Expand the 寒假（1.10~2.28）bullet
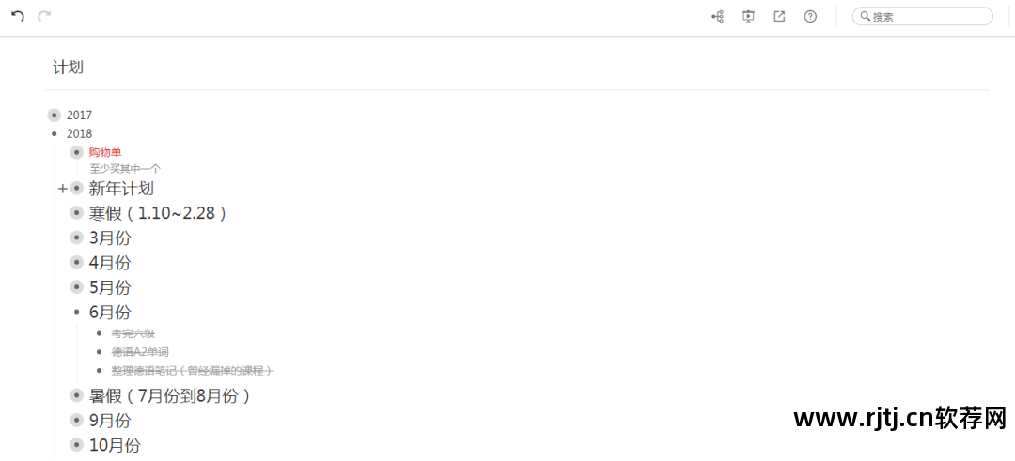Screen dimensions: 1015x461 click(x=77, y=213)
